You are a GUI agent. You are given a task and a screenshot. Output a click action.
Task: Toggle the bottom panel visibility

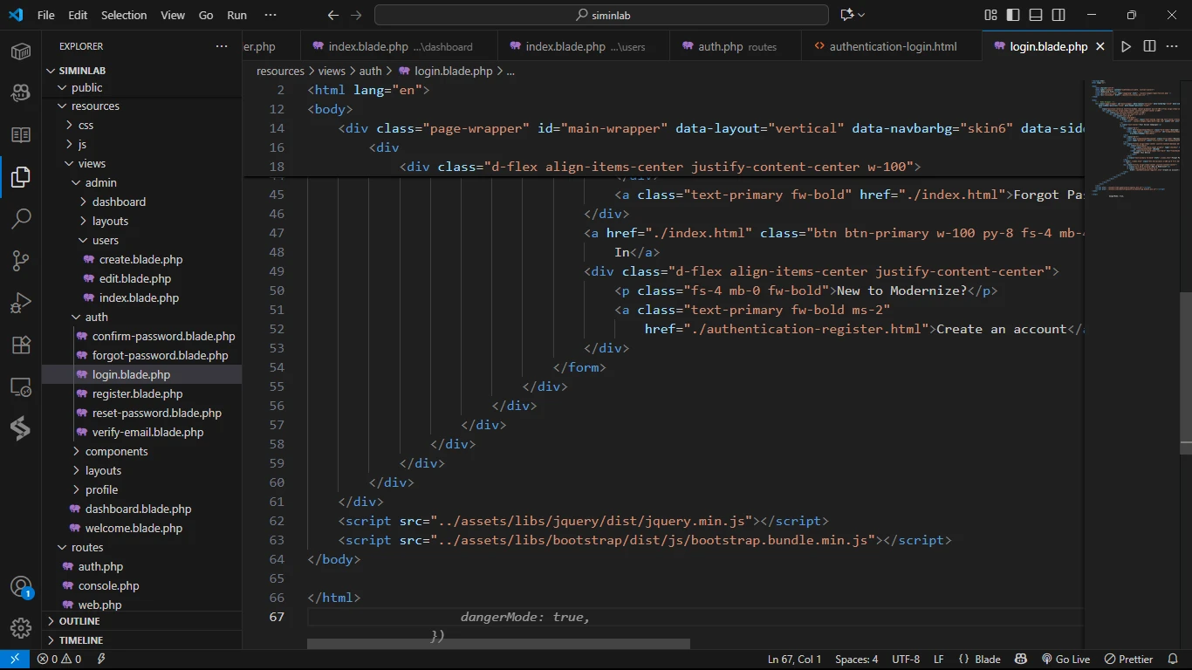click(1036, 15)
